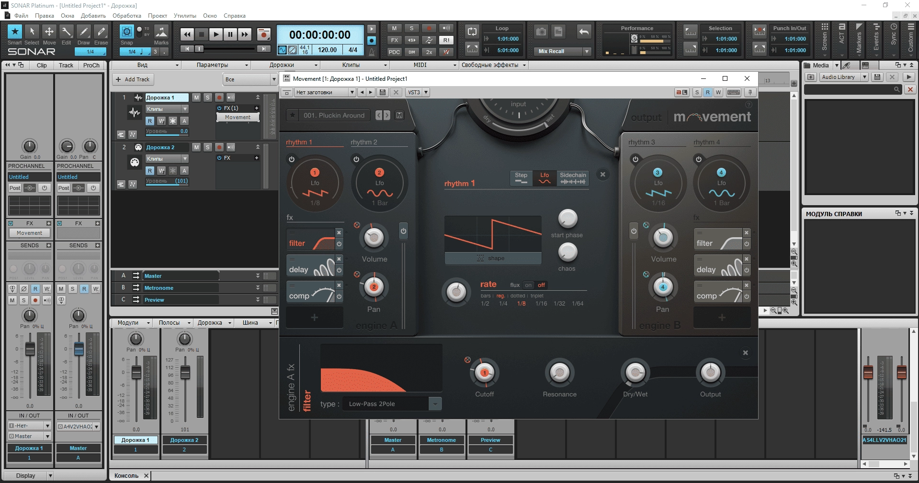Turn flux on
Viewport: 919px width, 483px height.
(528, 285)
